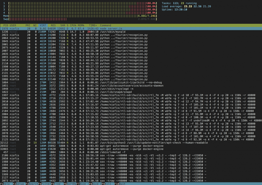Click the Tasks: 113; 23 running text
Image resolution: width=262 pixels, height=185 pixels.
point(179,3)
